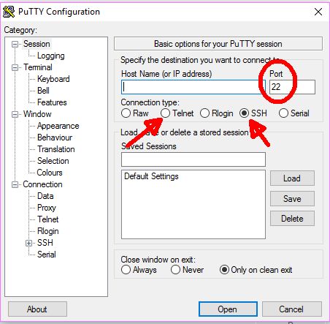
Task: Click the Saved Sessions name field
Action: 193,159
